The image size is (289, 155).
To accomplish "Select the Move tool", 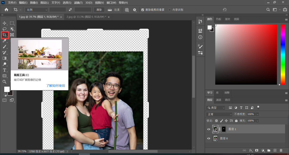I will coord(5,23).
